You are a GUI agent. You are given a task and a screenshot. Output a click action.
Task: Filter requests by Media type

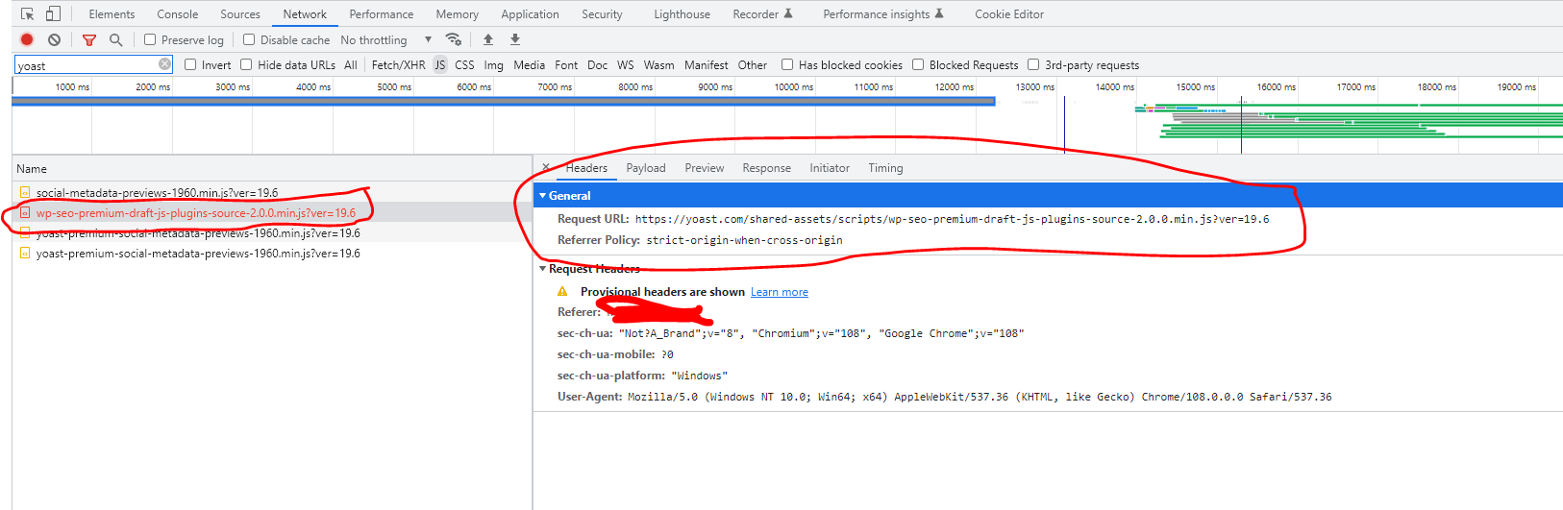pos(529,64)
